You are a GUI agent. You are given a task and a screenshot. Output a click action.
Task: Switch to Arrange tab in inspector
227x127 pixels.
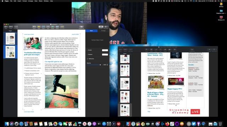[103, 31]
